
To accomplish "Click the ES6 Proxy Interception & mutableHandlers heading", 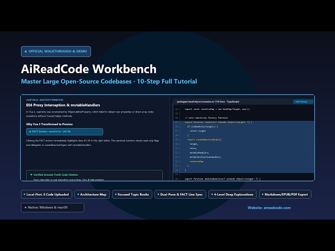I will coord(63,105).
